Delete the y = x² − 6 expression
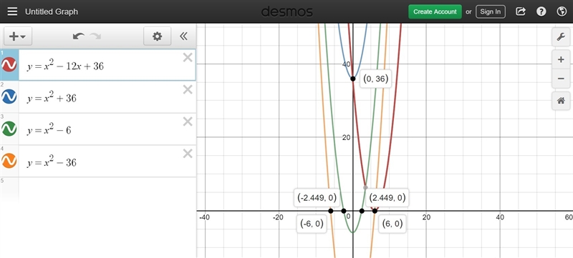Image resolution: width=573 pixels, height=258 pixels. (188, 121)
